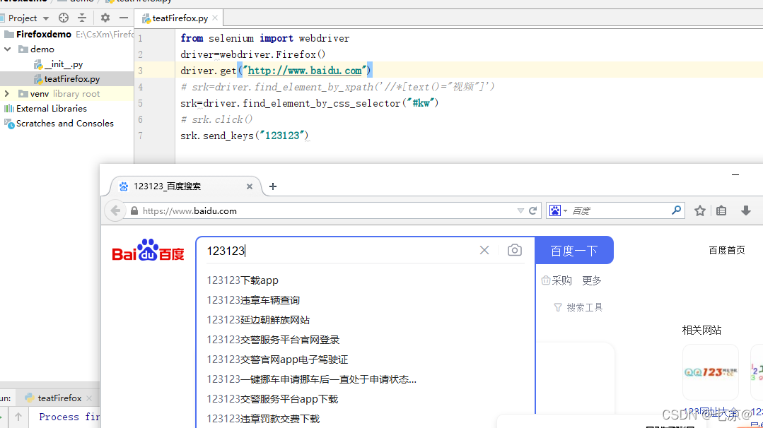Select suggestion 123123违章罚款交费下载

point(263,419)
